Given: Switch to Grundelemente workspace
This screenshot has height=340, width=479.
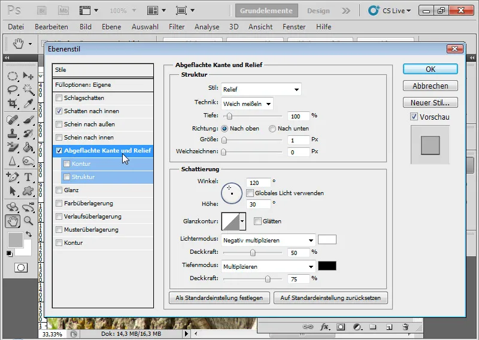Looking at the screenshot, I should (266, 11).
